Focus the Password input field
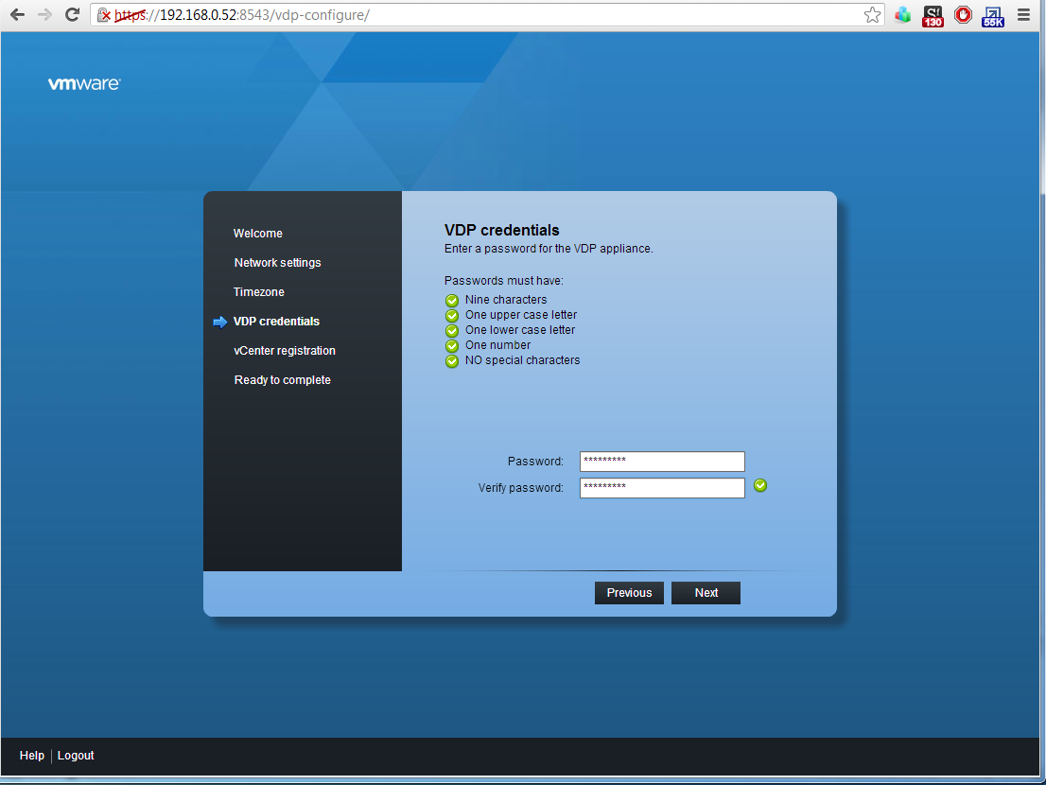The width and height of the screenshot is (1046, 785). click(x=662, y=462)
